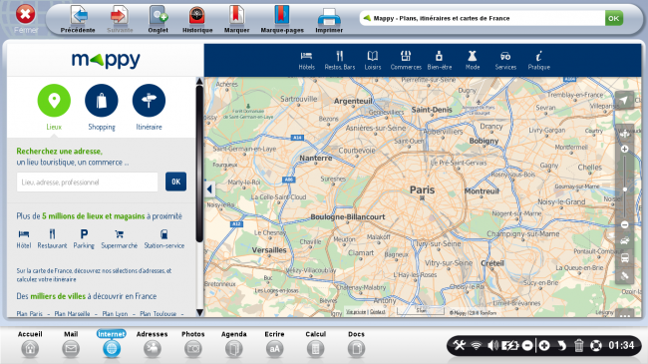648x364 pixels.
Task: Open a new Onglet tab
Action: point(158,19)
